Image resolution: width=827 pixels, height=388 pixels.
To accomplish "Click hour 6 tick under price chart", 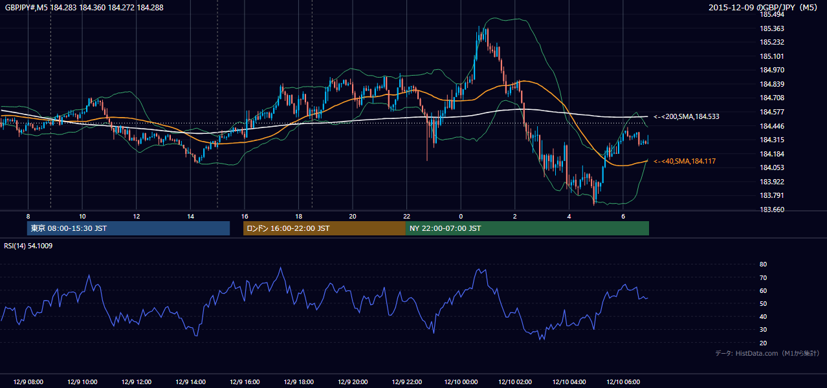I will pos(623,216).
